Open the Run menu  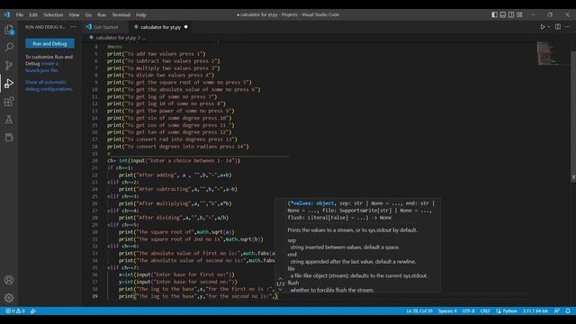102,14
